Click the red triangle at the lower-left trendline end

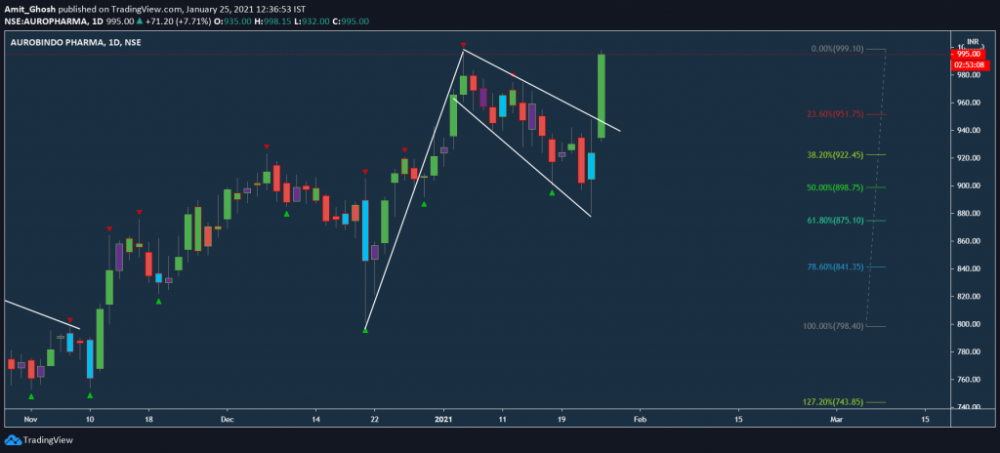[70, 321]
